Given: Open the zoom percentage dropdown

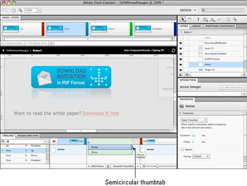Looking at the screenshot, I should pos(39,10).
